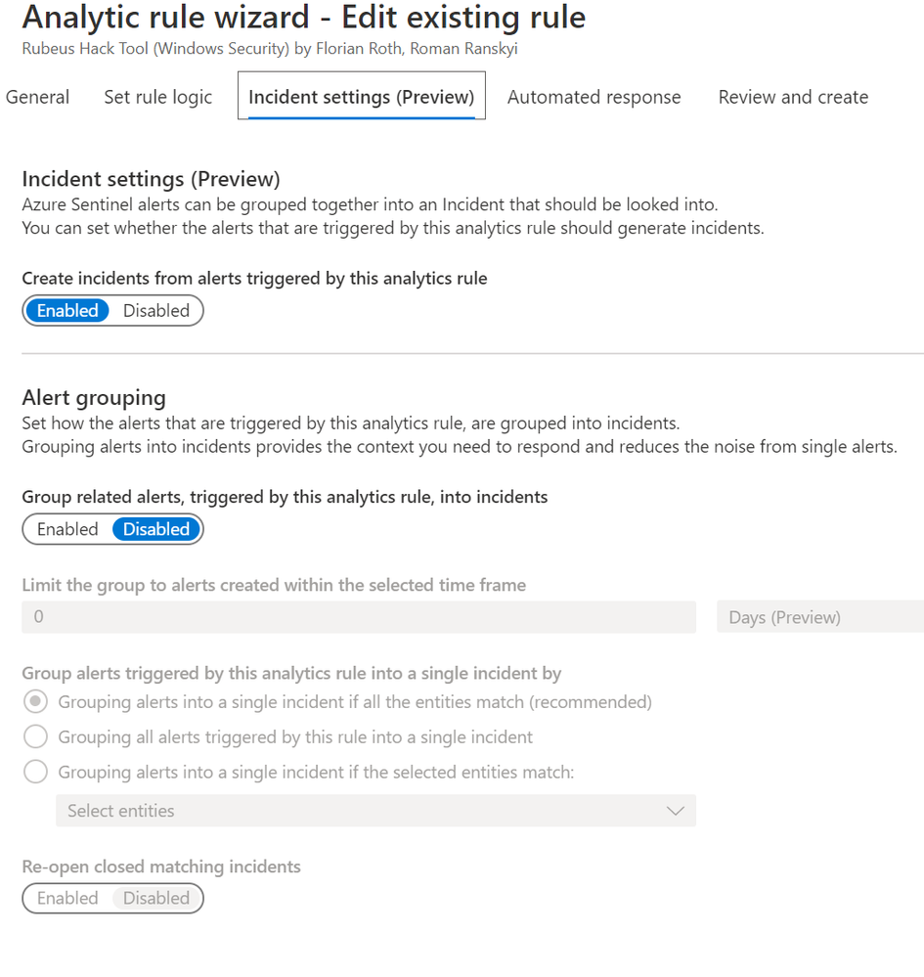Open the Days (Preview) time unit dropdown
924x977 pixels.
pyautogui.click(x=819, y=617)
